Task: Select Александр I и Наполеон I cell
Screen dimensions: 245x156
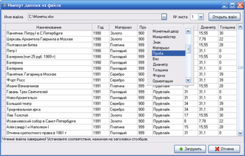Action: pos(49,127)
